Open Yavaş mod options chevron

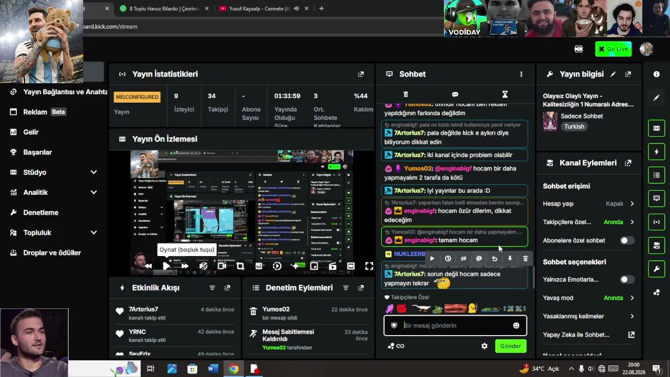(632, 298)
